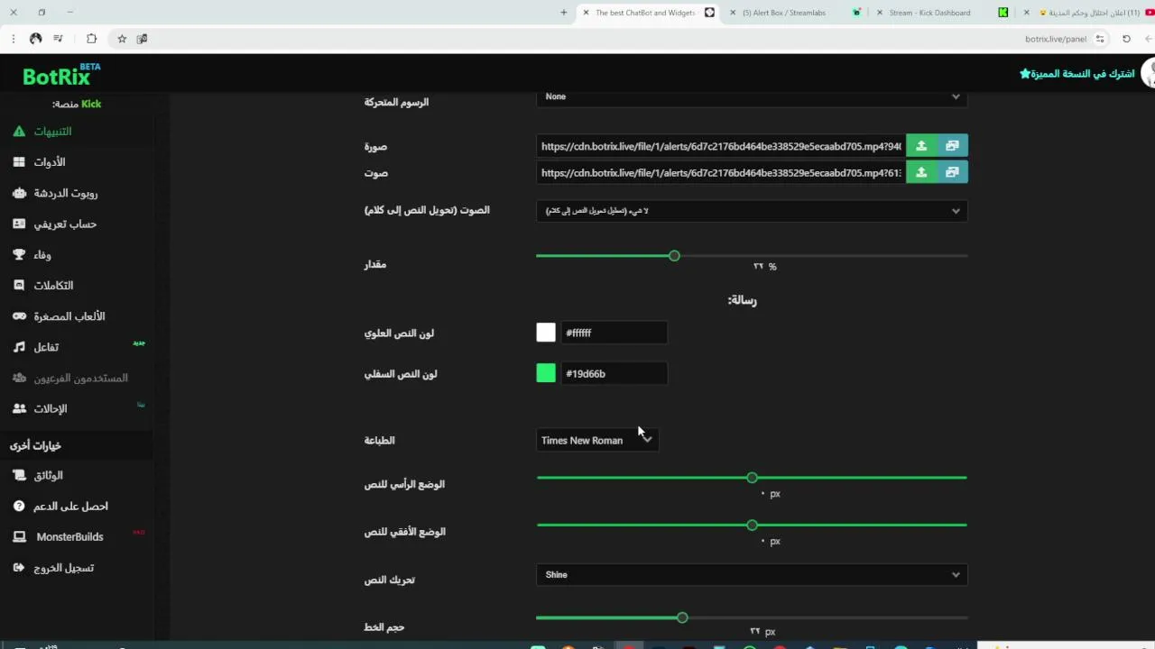This screenshot has width=1155, height=649.
Task: Click the upload icon for the صورة field
Action: (x=921, y=146)
